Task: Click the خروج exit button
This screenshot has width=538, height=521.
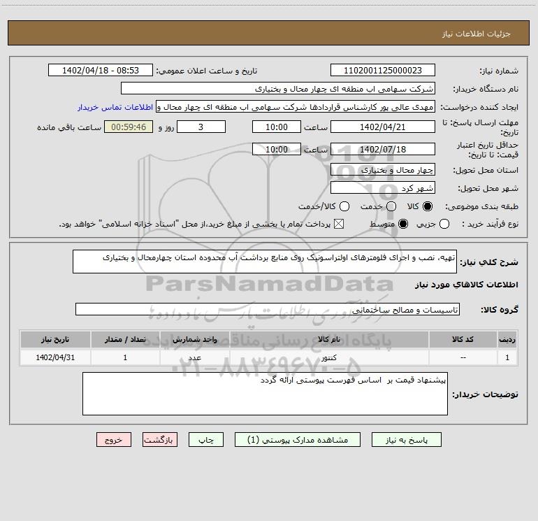Action: [x=114, y=440]
